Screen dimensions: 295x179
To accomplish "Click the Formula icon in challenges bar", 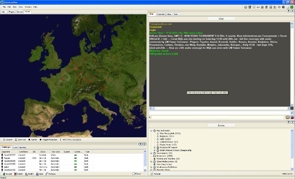I will point(47,174).
